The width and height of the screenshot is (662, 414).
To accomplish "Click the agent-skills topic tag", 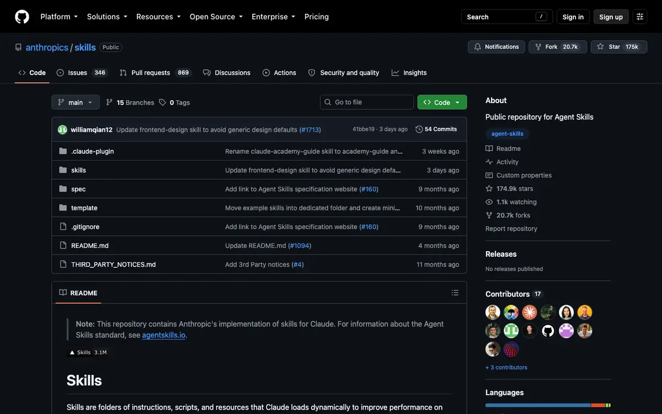I will pos(508,134).
